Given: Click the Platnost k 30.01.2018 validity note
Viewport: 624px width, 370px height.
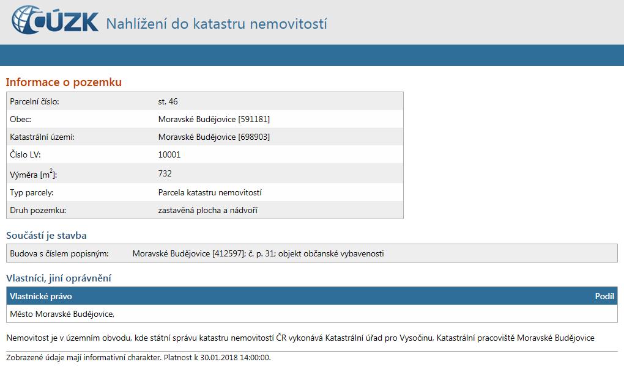Looking at the screenshot, I should click(x=138, y=358).
